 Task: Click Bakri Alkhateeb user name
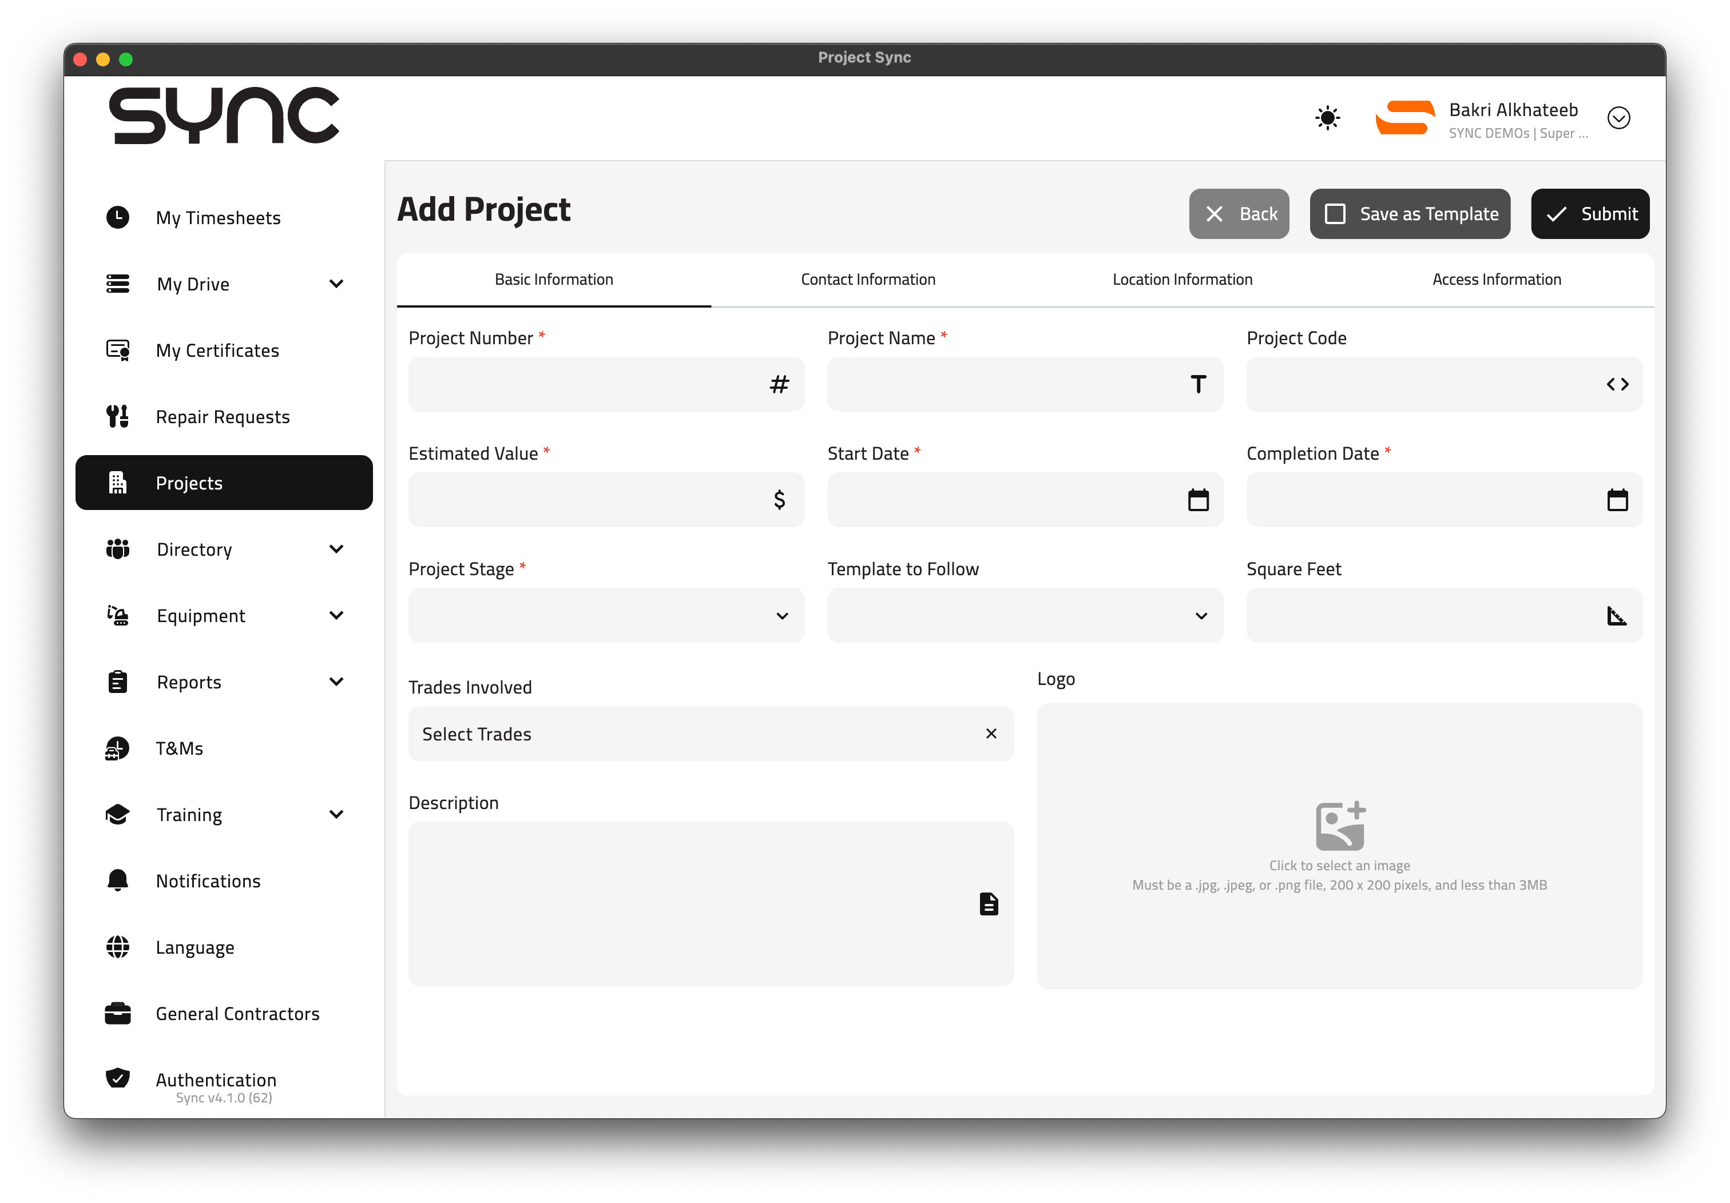tap(1513, 110)
